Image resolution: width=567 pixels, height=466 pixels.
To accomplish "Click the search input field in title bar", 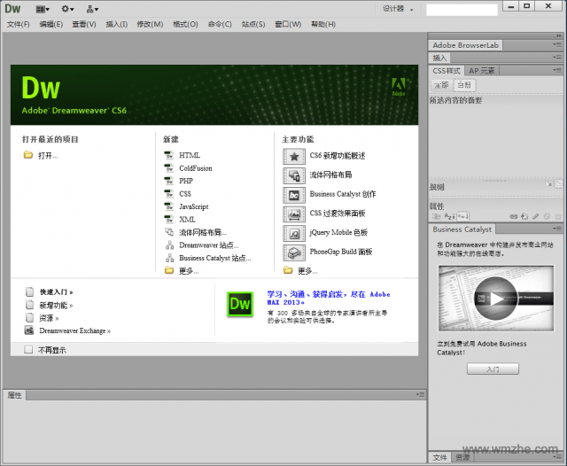I will pyautogui.click(x=462, y=10).
